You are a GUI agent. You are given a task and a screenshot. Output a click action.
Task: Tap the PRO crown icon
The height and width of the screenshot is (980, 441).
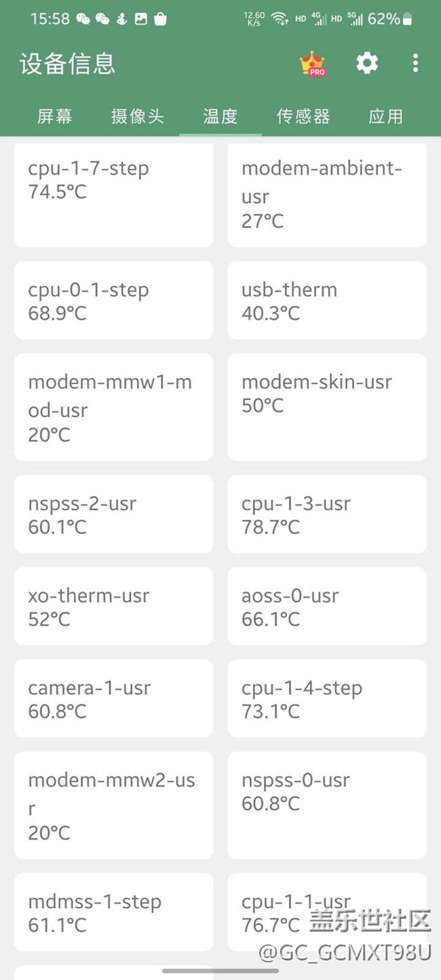coord(312,64)
